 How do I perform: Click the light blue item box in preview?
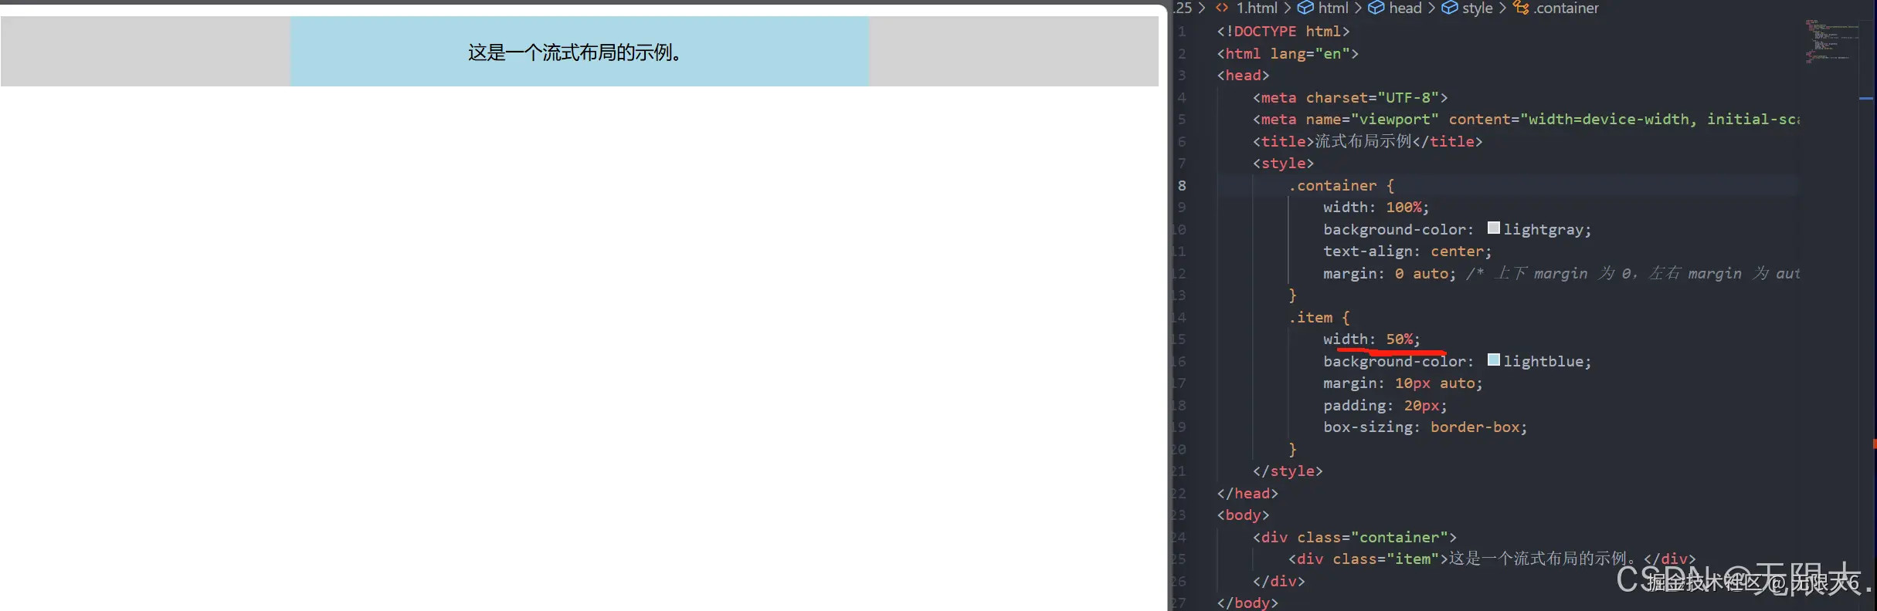[x=579, y=52]
